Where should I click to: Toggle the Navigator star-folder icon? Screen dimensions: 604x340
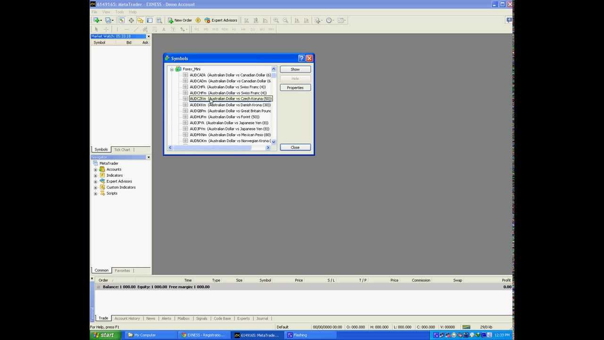pos(140,20)
